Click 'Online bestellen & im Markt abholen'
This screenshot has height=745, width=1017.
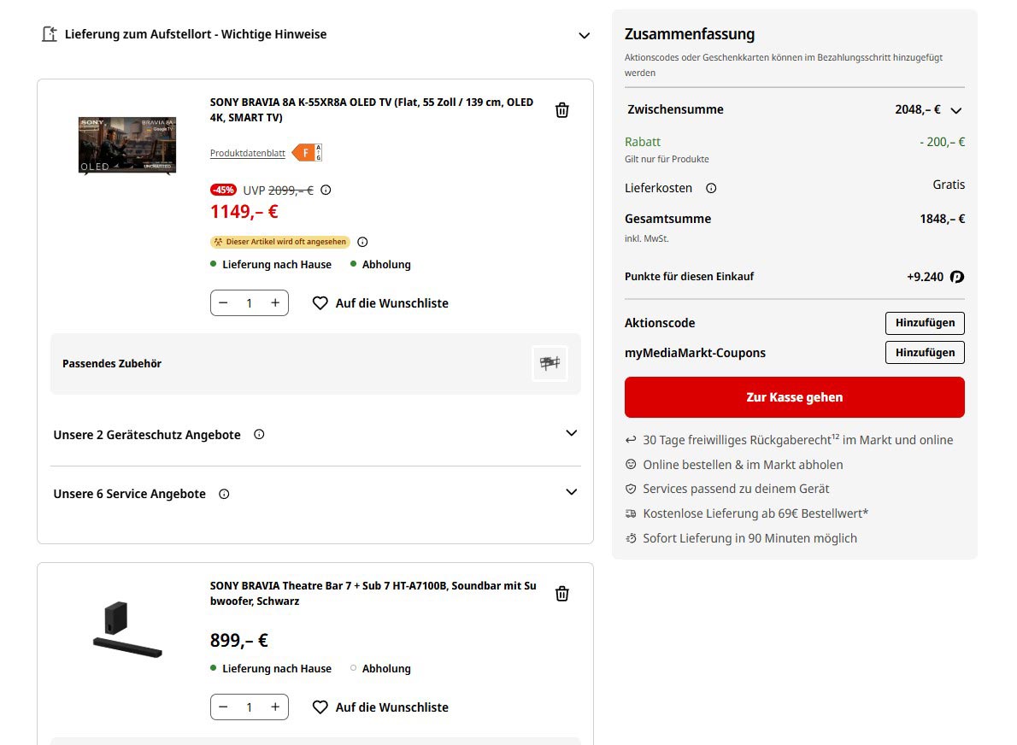click(x=743, y=464)
